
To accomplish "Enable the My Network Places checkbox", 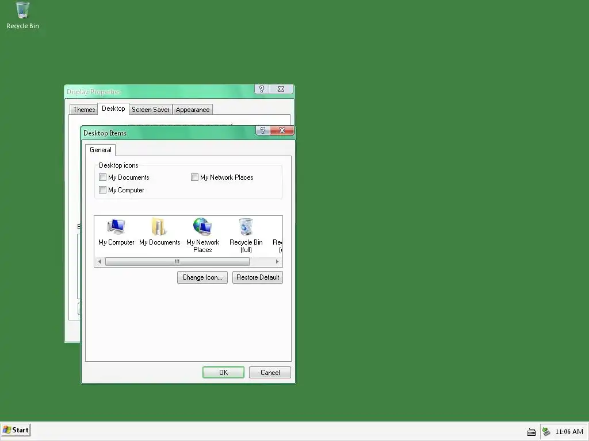I will (194, 177).
